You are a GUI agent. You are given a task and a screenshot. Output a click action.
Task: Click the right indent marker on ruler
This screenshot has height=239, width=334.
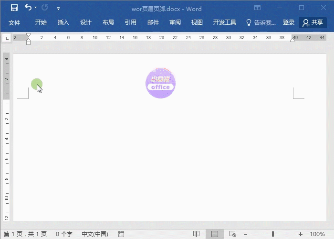(292, 40)
